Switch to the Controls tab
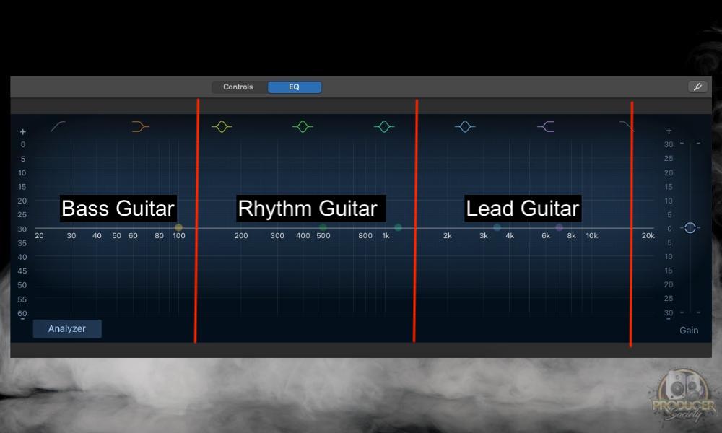 tap(238, 87)
